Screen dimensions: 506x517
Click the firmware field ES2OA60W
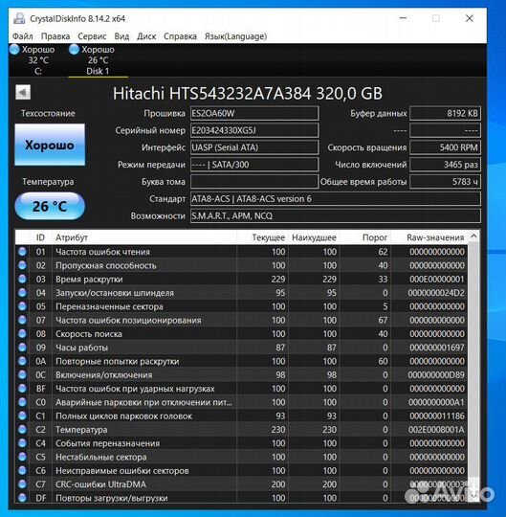[x=254, y=113]
